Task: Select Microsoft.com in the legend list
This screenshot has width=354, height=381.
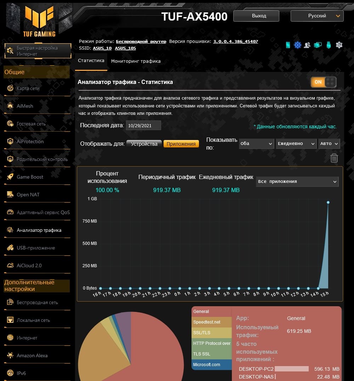Action: click(212, 364)
